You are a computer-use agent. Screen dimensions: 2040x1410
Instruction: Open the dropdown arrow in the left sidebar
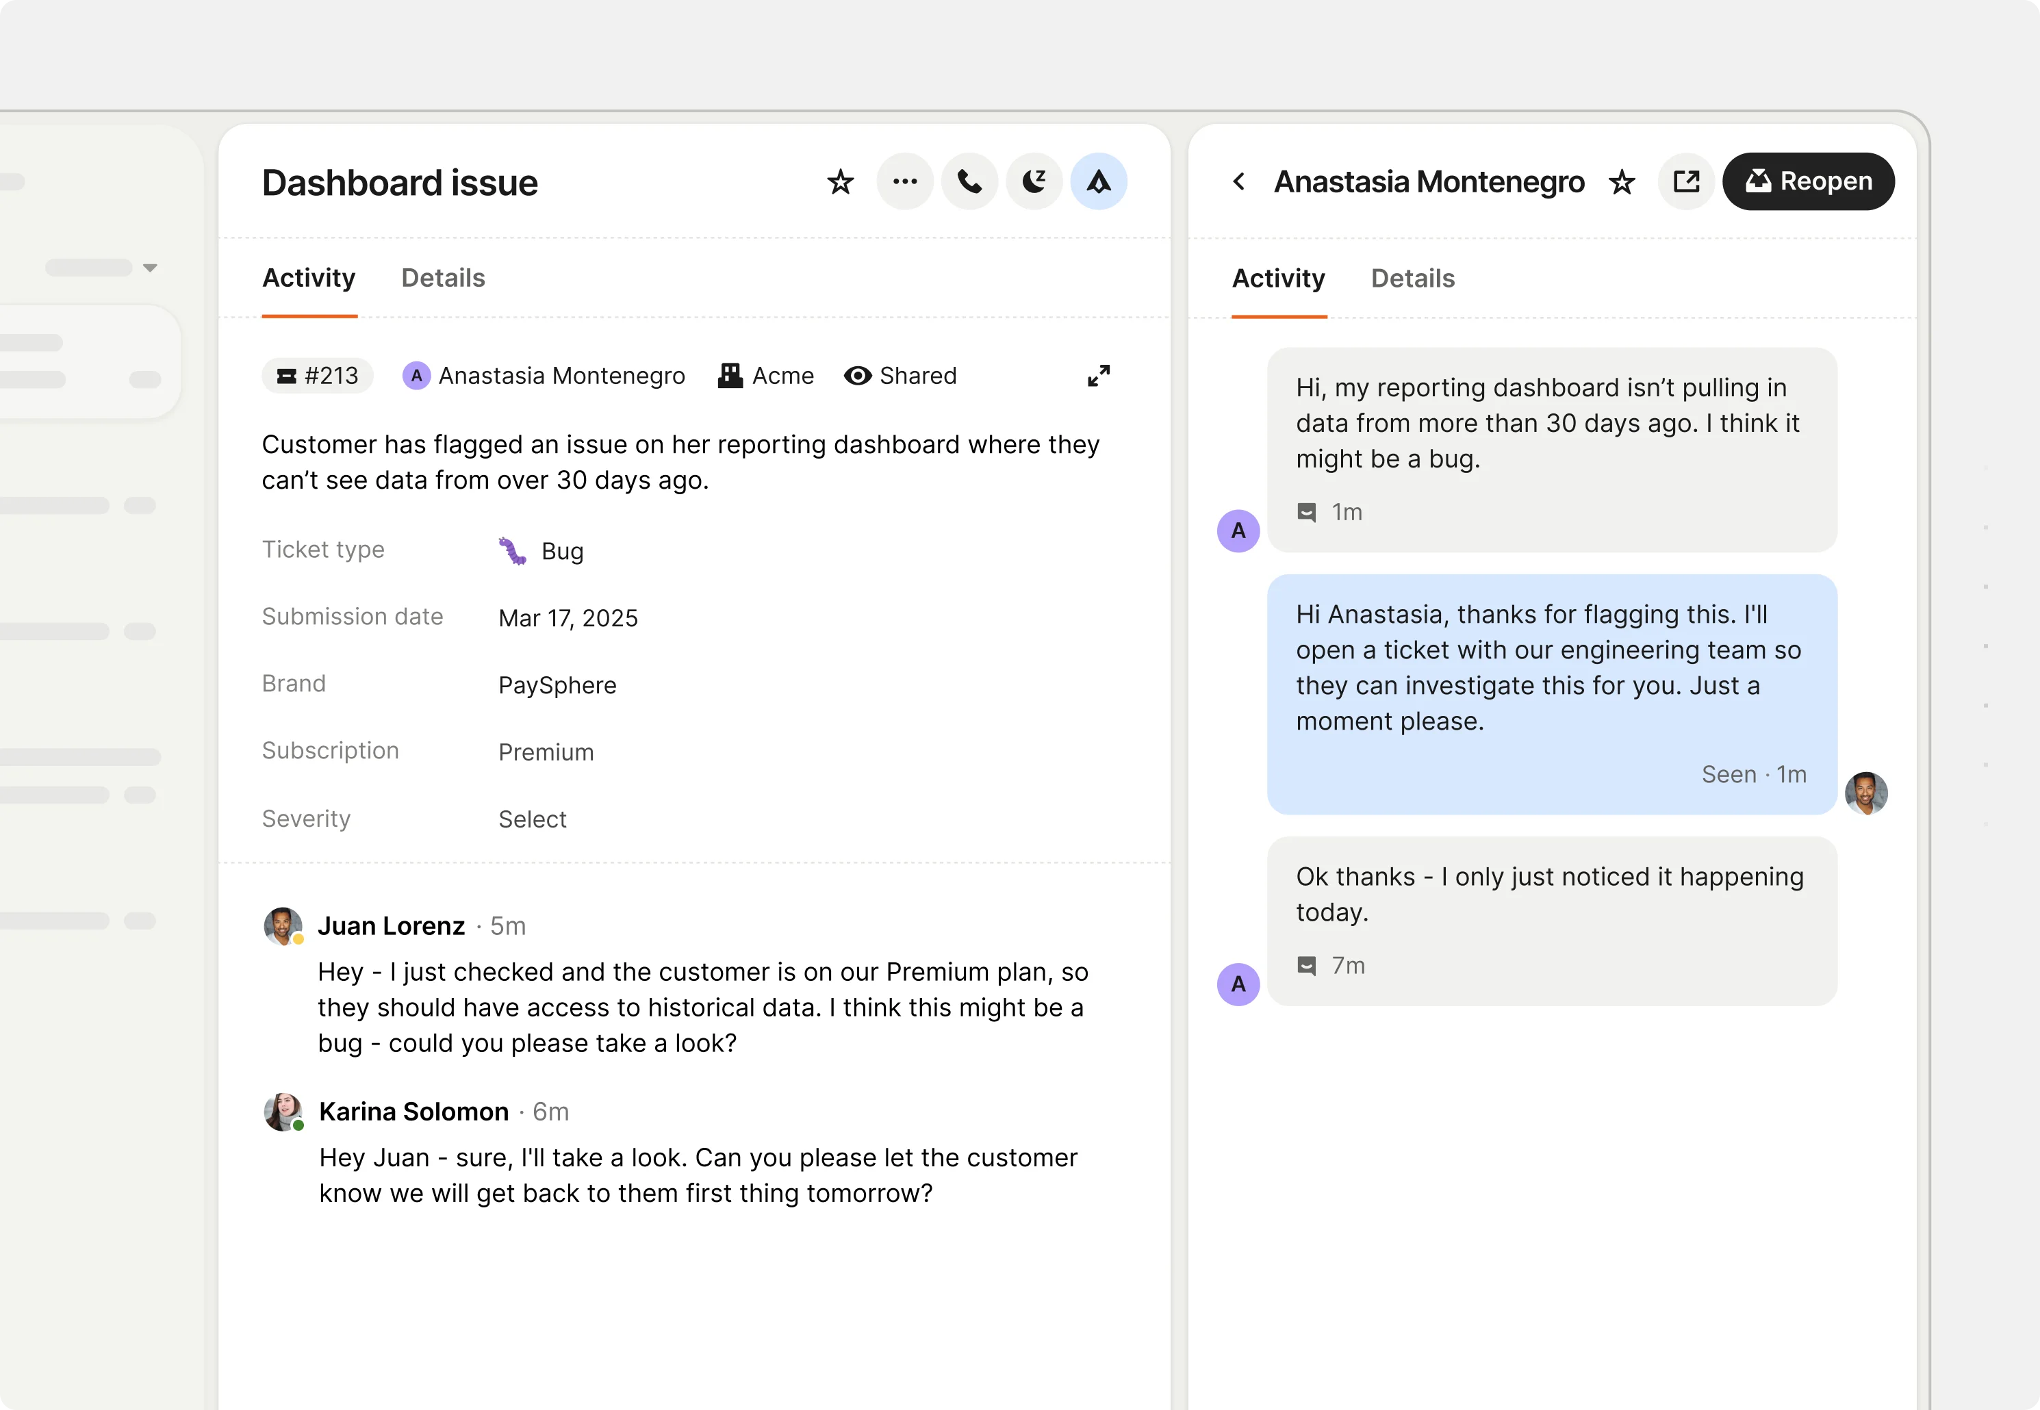(150, 266)
